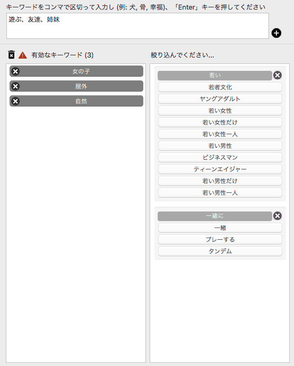Image resolution: width=294 pixels, height=366 pixels.
Task: Select the タンデム suggestion
Action: point(220,251)
